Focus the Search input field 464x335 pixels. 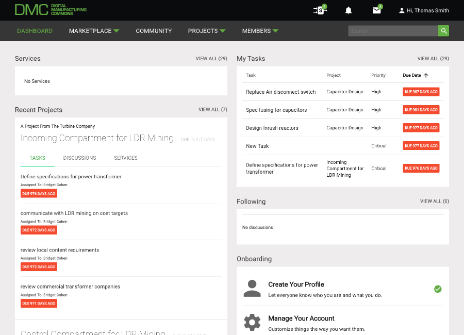(x=393, y=31)
